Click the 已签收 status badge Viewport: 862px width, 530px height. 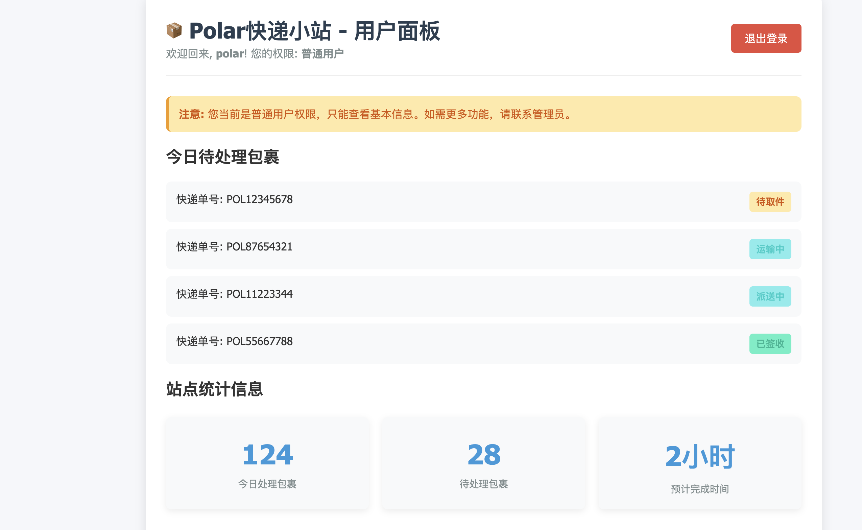pyautogui.click(x=770, y=344)
